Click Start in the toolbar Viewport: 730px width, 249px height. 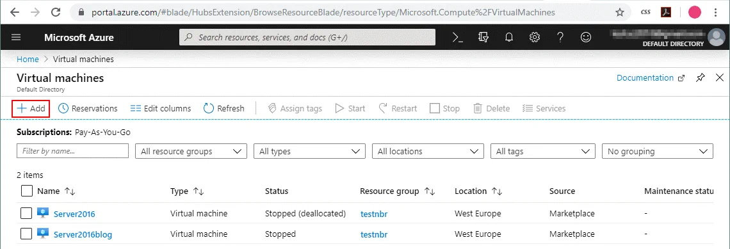pos(350,108)
